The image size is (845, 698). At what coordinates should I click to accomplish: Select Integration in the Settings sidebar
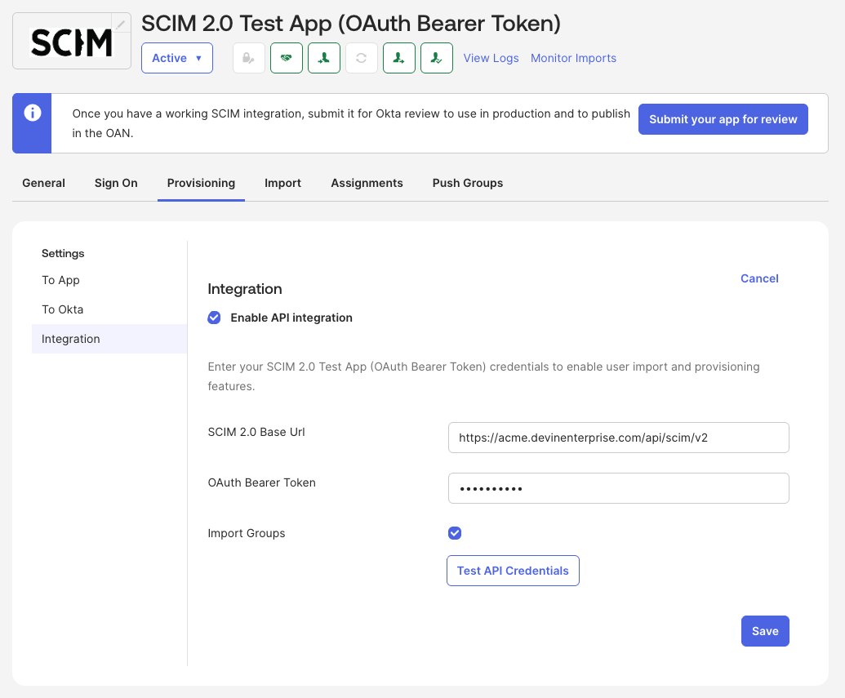[x=109, y=339]
